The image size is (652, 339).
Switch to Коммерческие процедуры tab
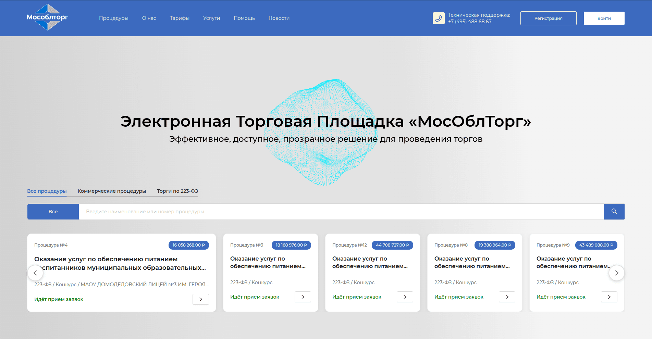click(x=112, y=191)
